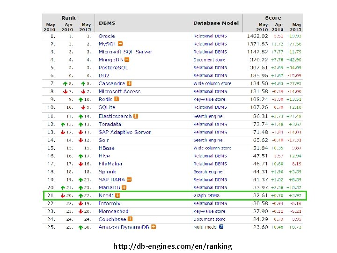This screenshot has width=337, height=253.
Task: Open the Solr link
Action: pos(103,140)
